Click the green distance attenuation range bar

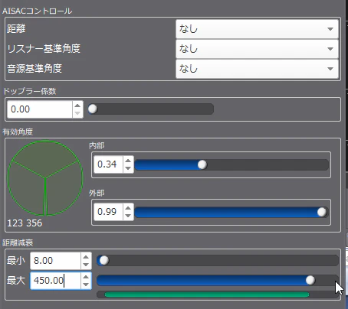[x=207, y=295]
